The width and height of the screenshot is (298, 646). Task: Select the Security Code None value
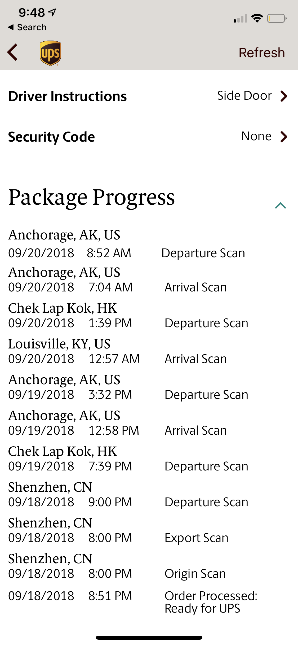point(256,136)
